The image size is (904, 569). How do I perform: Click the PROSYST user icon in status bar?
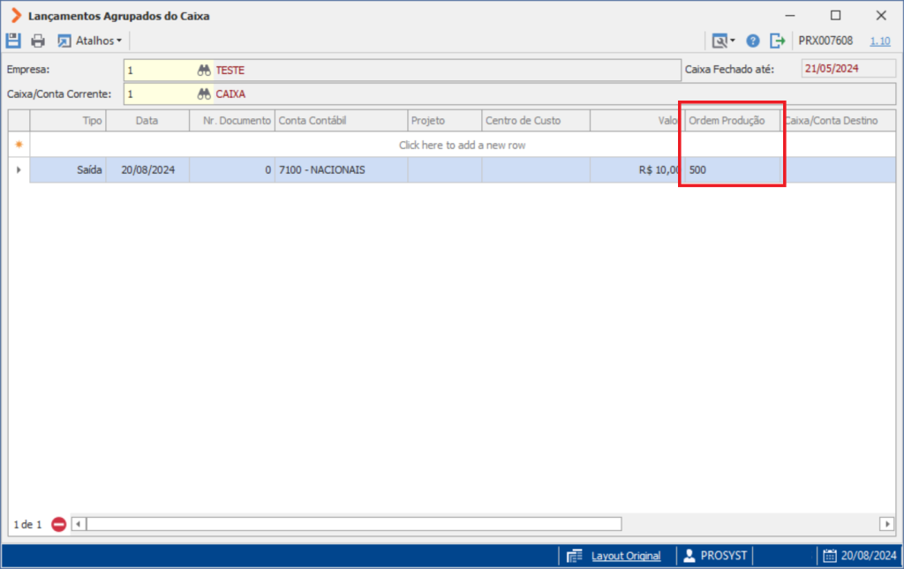click(689, 556)
